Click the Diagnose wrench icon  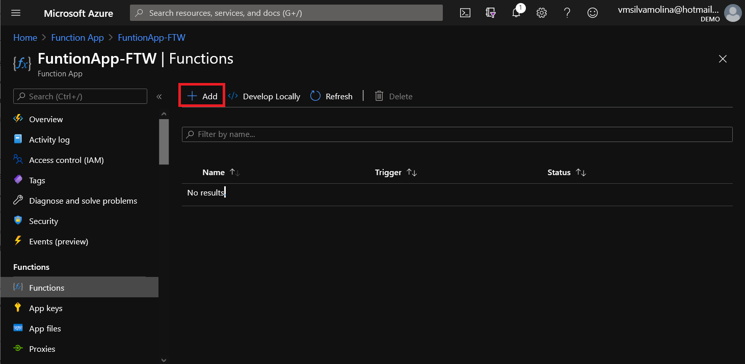click(18, 200)
